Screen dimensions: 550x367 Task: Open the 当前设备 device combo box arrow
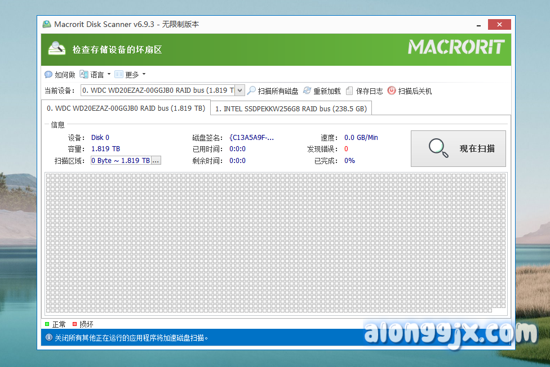[x=239, y=90]
